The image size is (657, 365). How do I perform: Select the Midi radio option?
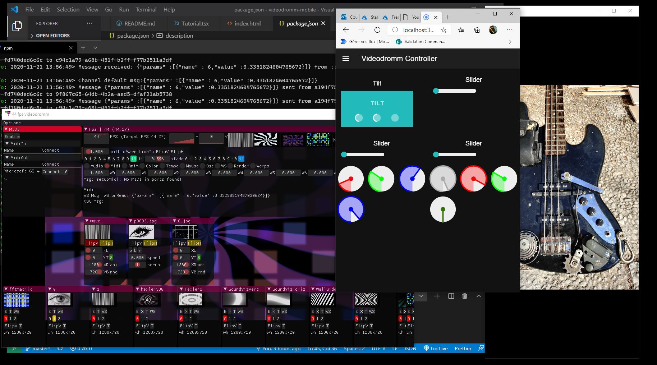click(x=107, y=166)
